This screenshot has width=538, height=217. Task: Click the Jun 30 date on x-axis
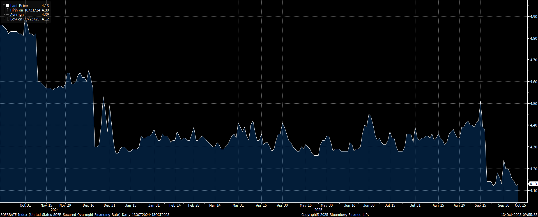(x=369, y=205)
